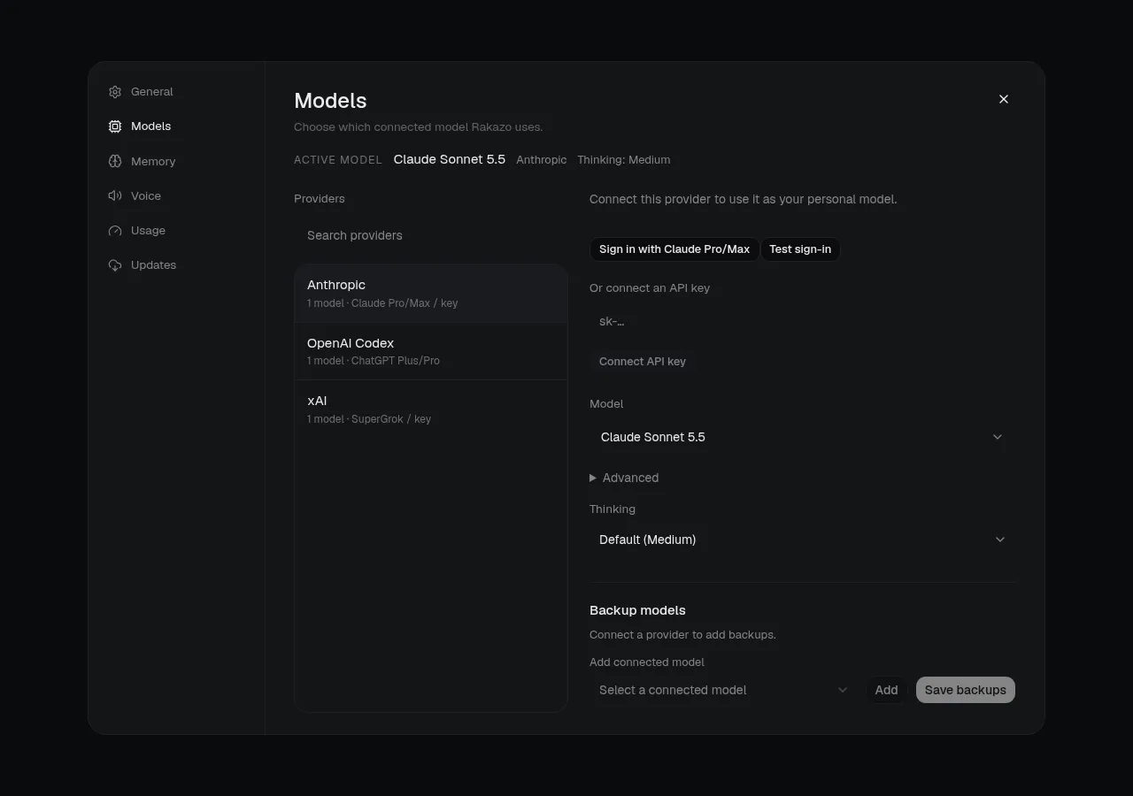Image resolution: width=1133 pixels, height=796 pixels.
Task: Click the Backup models heading
Action: [x=637, y=610]
